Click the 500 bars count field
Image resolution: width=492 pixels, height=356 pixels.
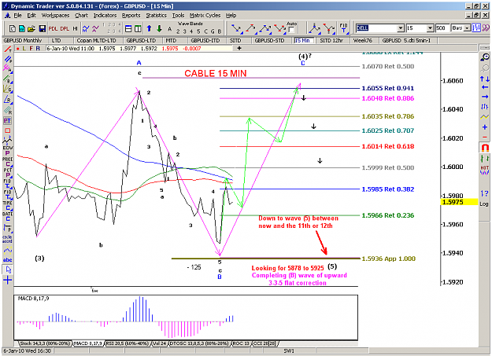[442, 28]
